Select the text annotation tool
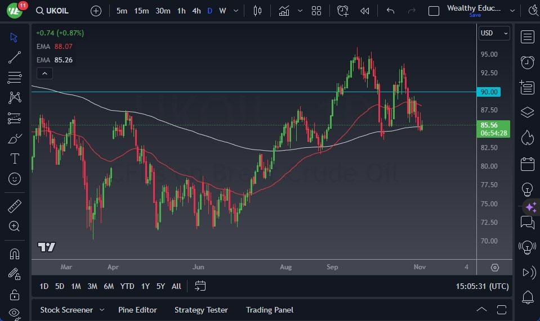 (x=15, y=159)
